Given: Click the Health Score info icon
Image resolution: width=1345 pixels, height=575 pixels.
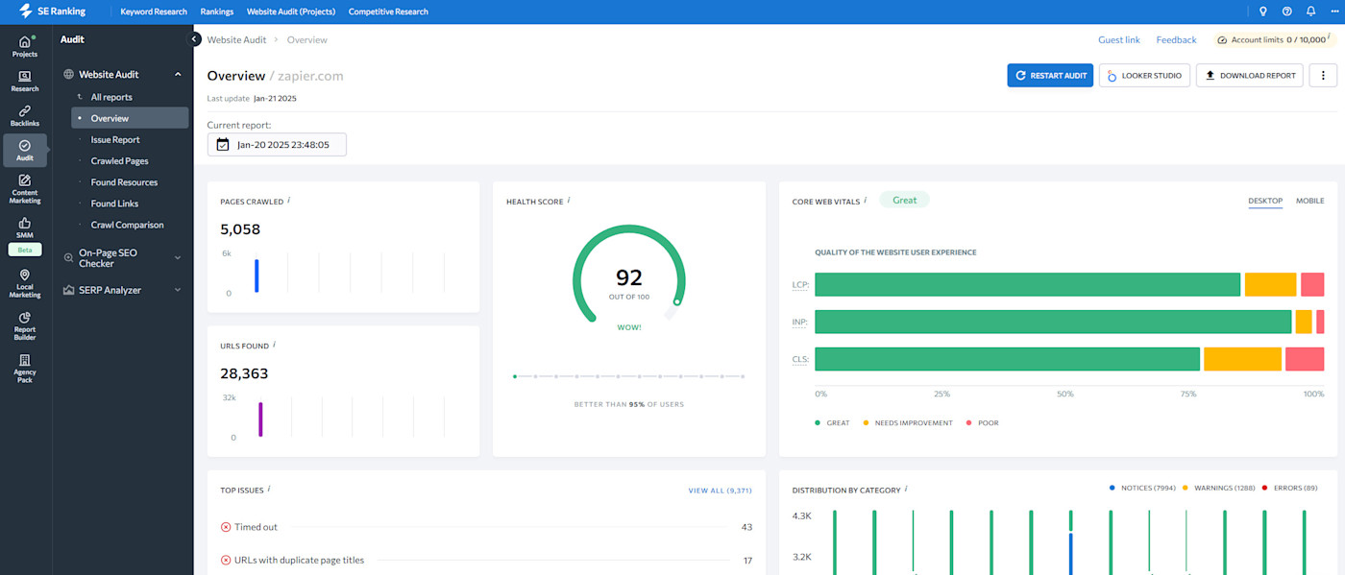Looking at the screenshot, I should click(x=569, y=201).
